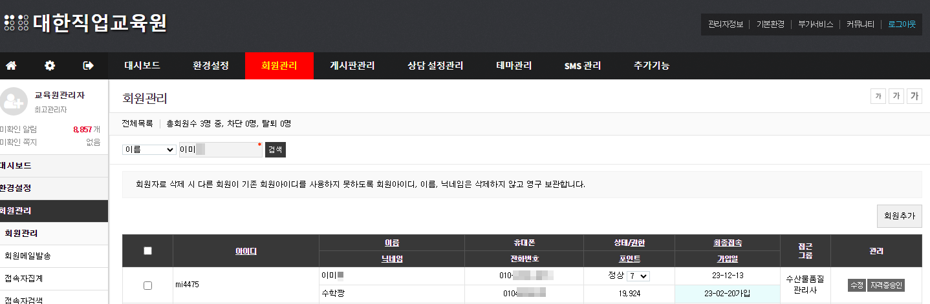Sort the table by 아이디 column header
The width and height of the screenshot is (930, 304).
246,251
